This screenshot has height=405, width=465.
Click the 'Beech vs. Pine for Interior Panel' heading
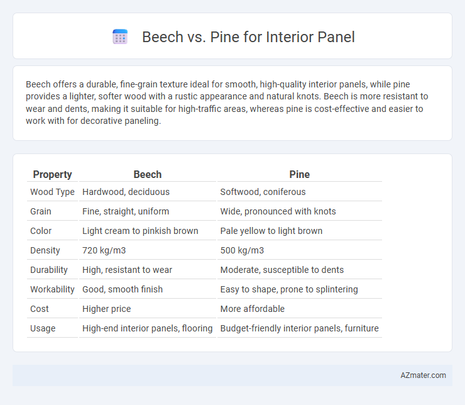tap(248, 37)
